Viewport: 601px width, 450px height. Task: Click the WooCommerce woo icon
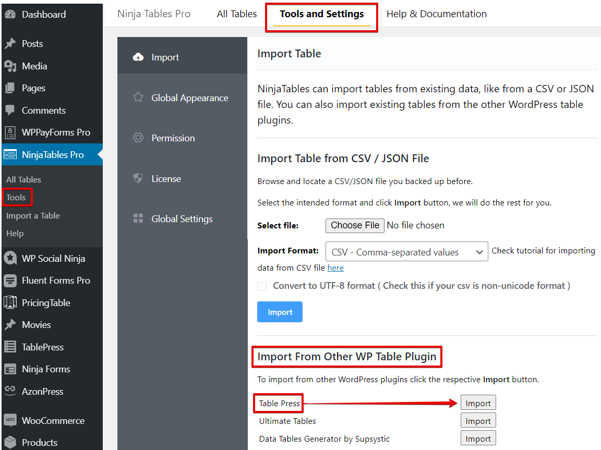(x=10, y=420)
